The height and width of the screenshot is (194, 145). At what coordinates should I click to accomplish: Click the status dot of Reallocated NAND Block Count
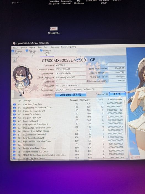coord(15,108)
